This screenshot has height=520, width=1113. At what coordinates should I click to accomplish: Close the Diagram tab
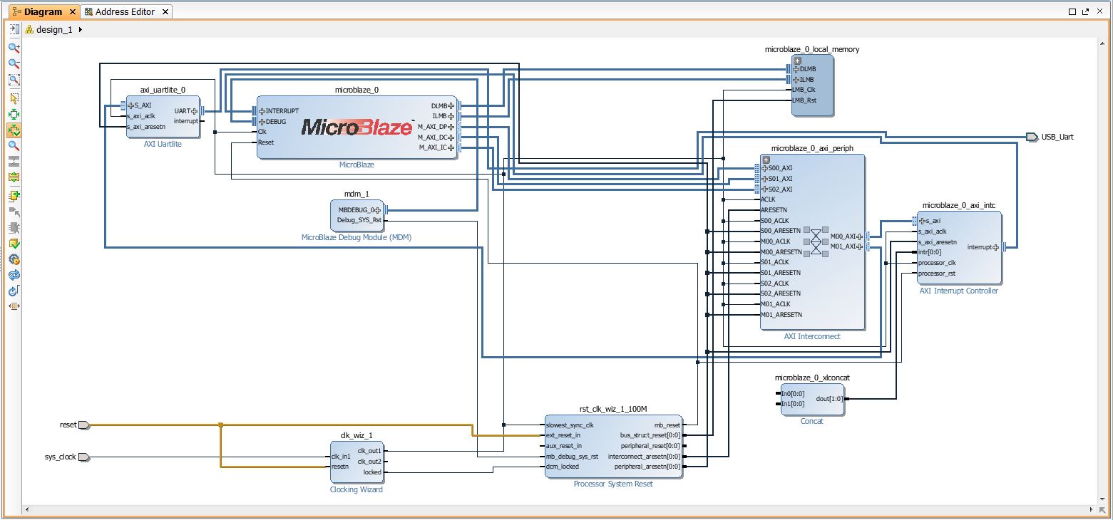[73, 12]
